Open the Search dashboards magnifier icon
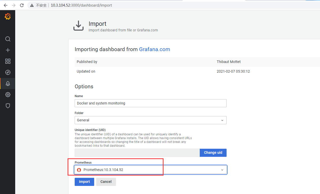The height and width of the screenshot is (194, 320). [x=8, y=39]
